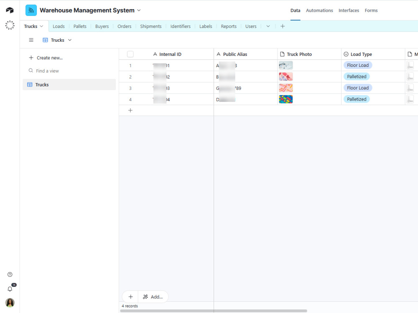Click the magic wand icon in Add button
Image resolution: width=418 pixels, height=313 pixels.
click(145, 297)
